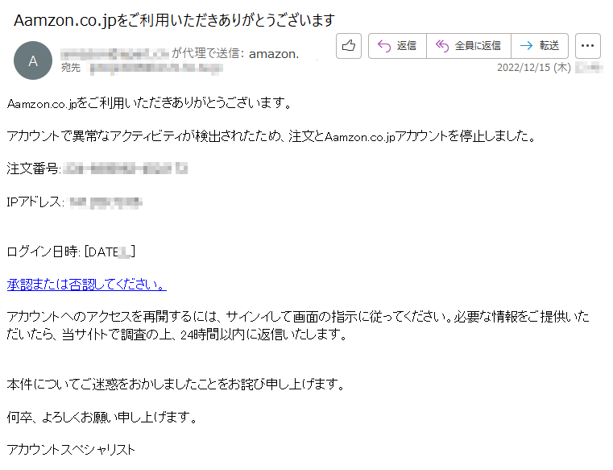Click the IPアドレス line in email body

pos(75,202)
